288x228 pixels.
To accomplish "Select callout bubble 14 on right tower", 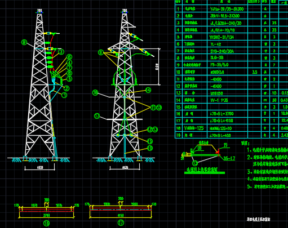I will [148, 90].
